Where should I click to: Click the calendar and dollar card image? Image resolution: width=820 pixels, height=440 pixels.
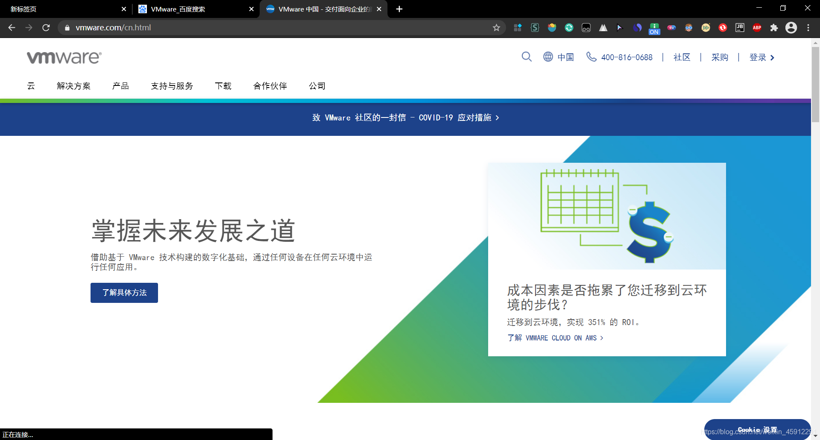coord(607,216)
